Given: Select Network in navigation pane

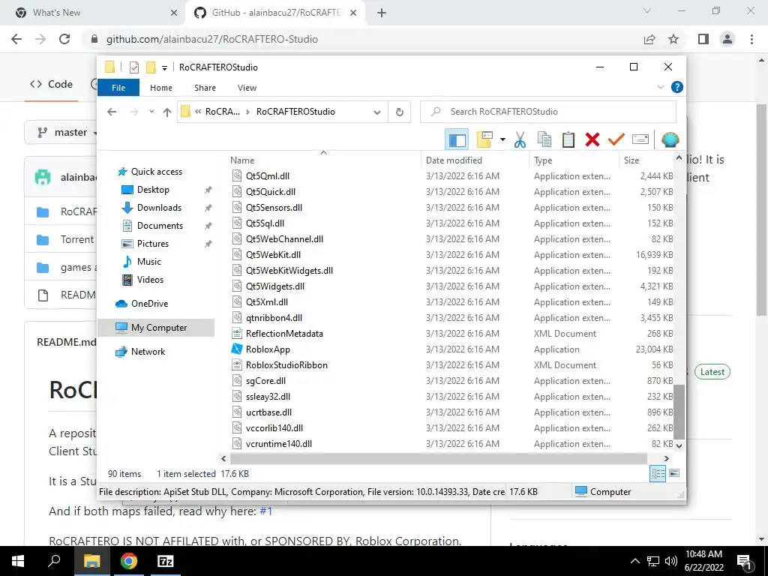Looking at the screenshot, I should tap(148, 352).
